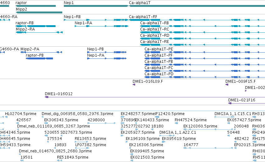Open the EK057427.5prime EST label
The image size is (265, 162).
tap(244, 120)
